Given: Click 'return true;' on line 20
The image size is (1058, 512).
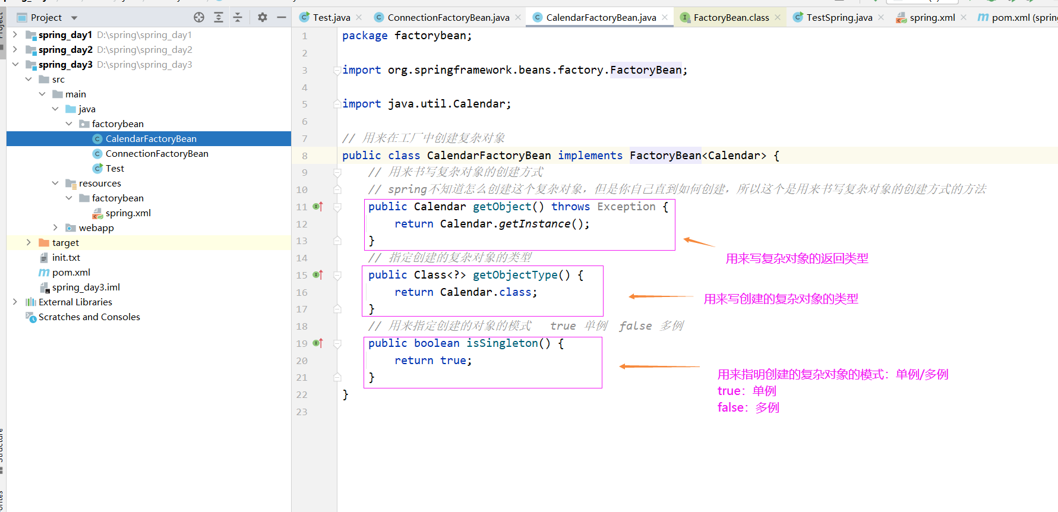Looking at the screenshot, I should coord(433,361).
